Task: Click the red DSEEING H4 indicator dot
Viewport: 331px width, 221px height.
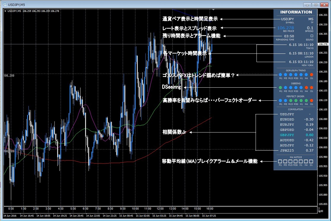Action: tap(306, 87)
